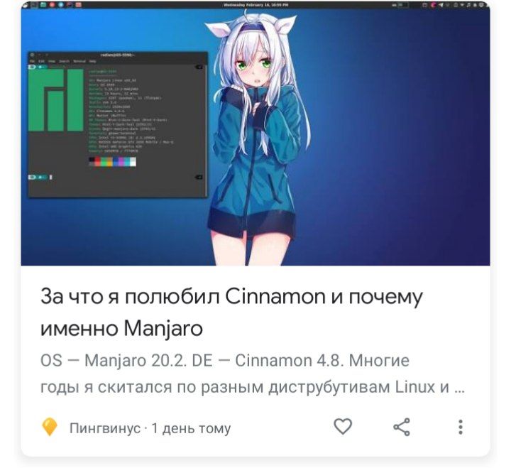Tap the article preview image

click(255, 134)
